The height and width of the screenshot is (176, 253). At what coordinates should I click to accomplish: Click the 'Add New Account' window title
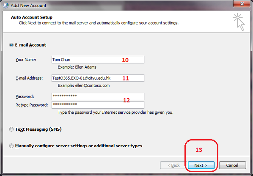[29, 5]
